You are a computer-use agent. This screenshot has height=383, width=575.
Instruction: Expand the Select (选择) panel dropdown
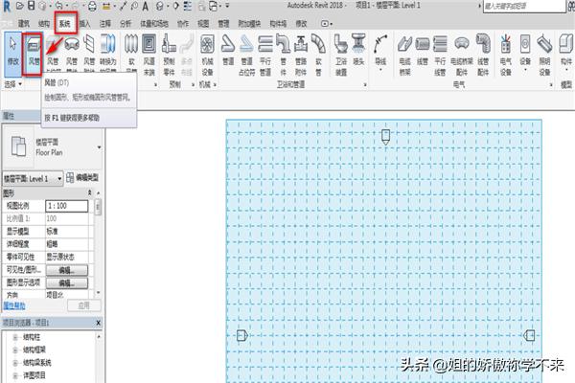coord(12,84)
